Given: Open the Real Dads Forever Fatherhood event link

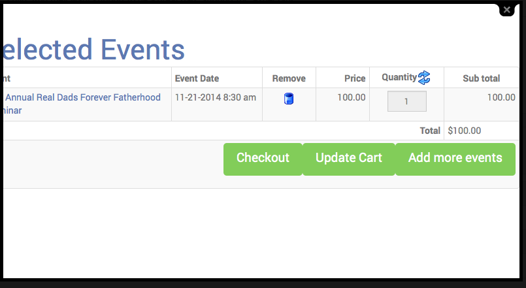Looking at the screenshot, I should [82, 98].
